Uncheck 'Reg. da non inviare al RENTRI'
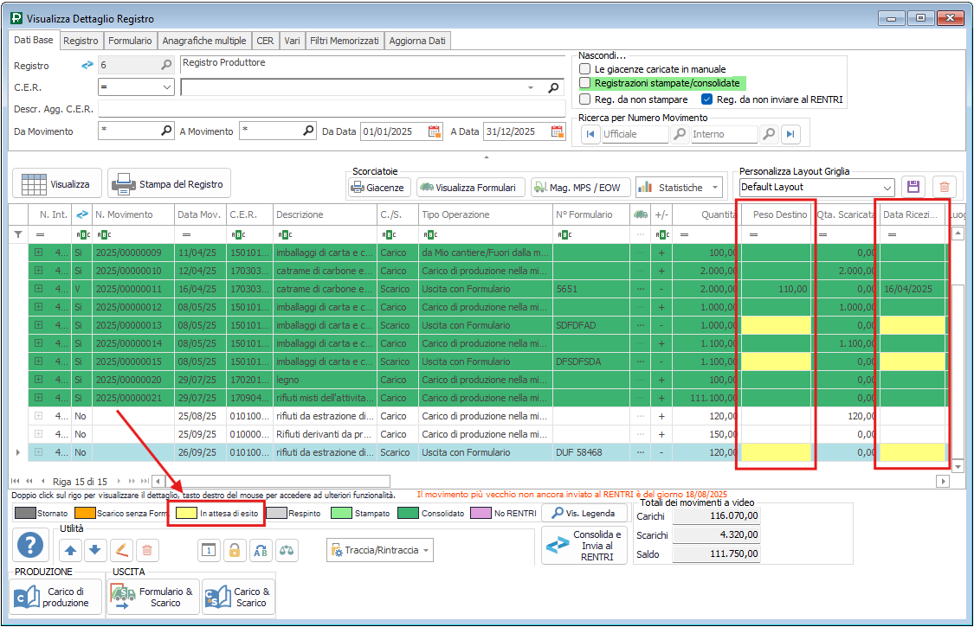974x627 pixels. pos(706,99)
